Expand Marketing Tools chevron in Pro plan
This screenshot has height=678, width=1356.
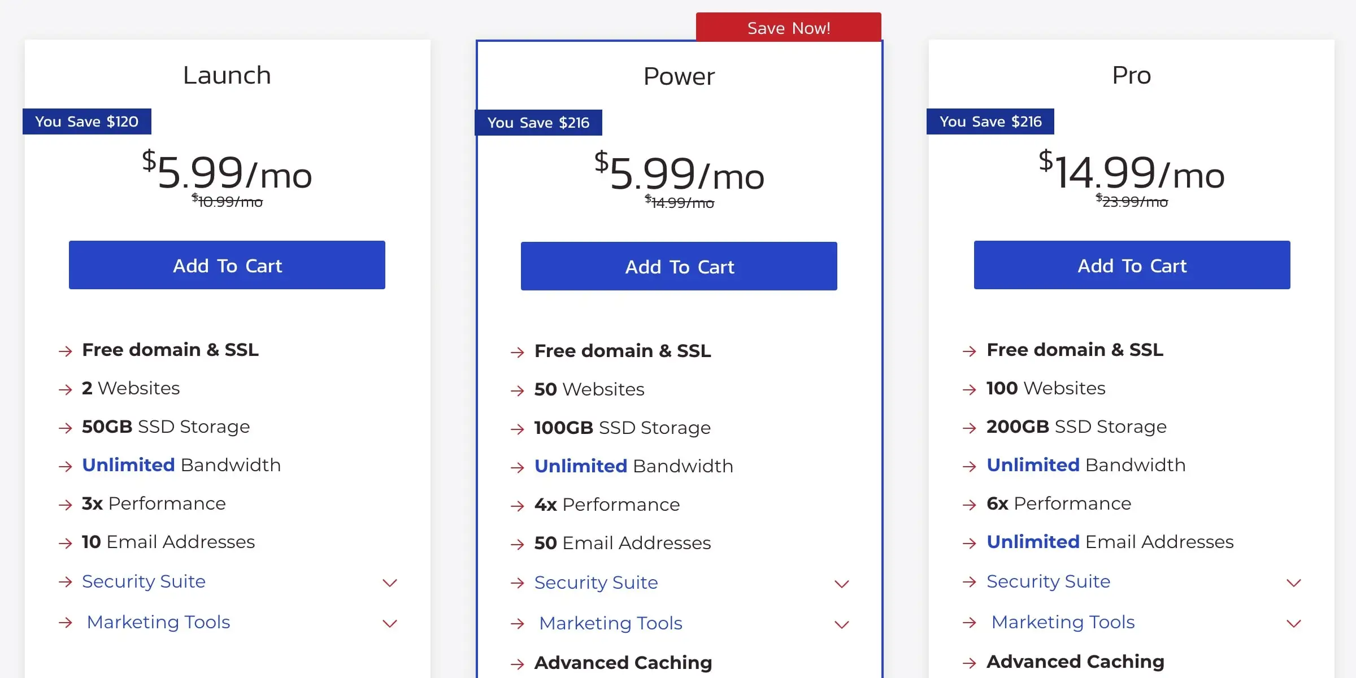click(1294, 623)
